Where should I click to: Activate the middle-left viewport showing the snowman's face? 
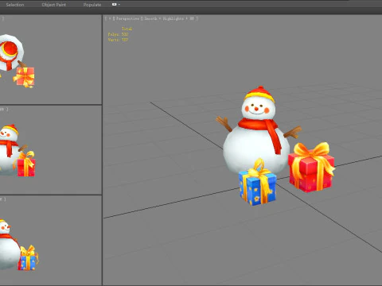[50, 150]
